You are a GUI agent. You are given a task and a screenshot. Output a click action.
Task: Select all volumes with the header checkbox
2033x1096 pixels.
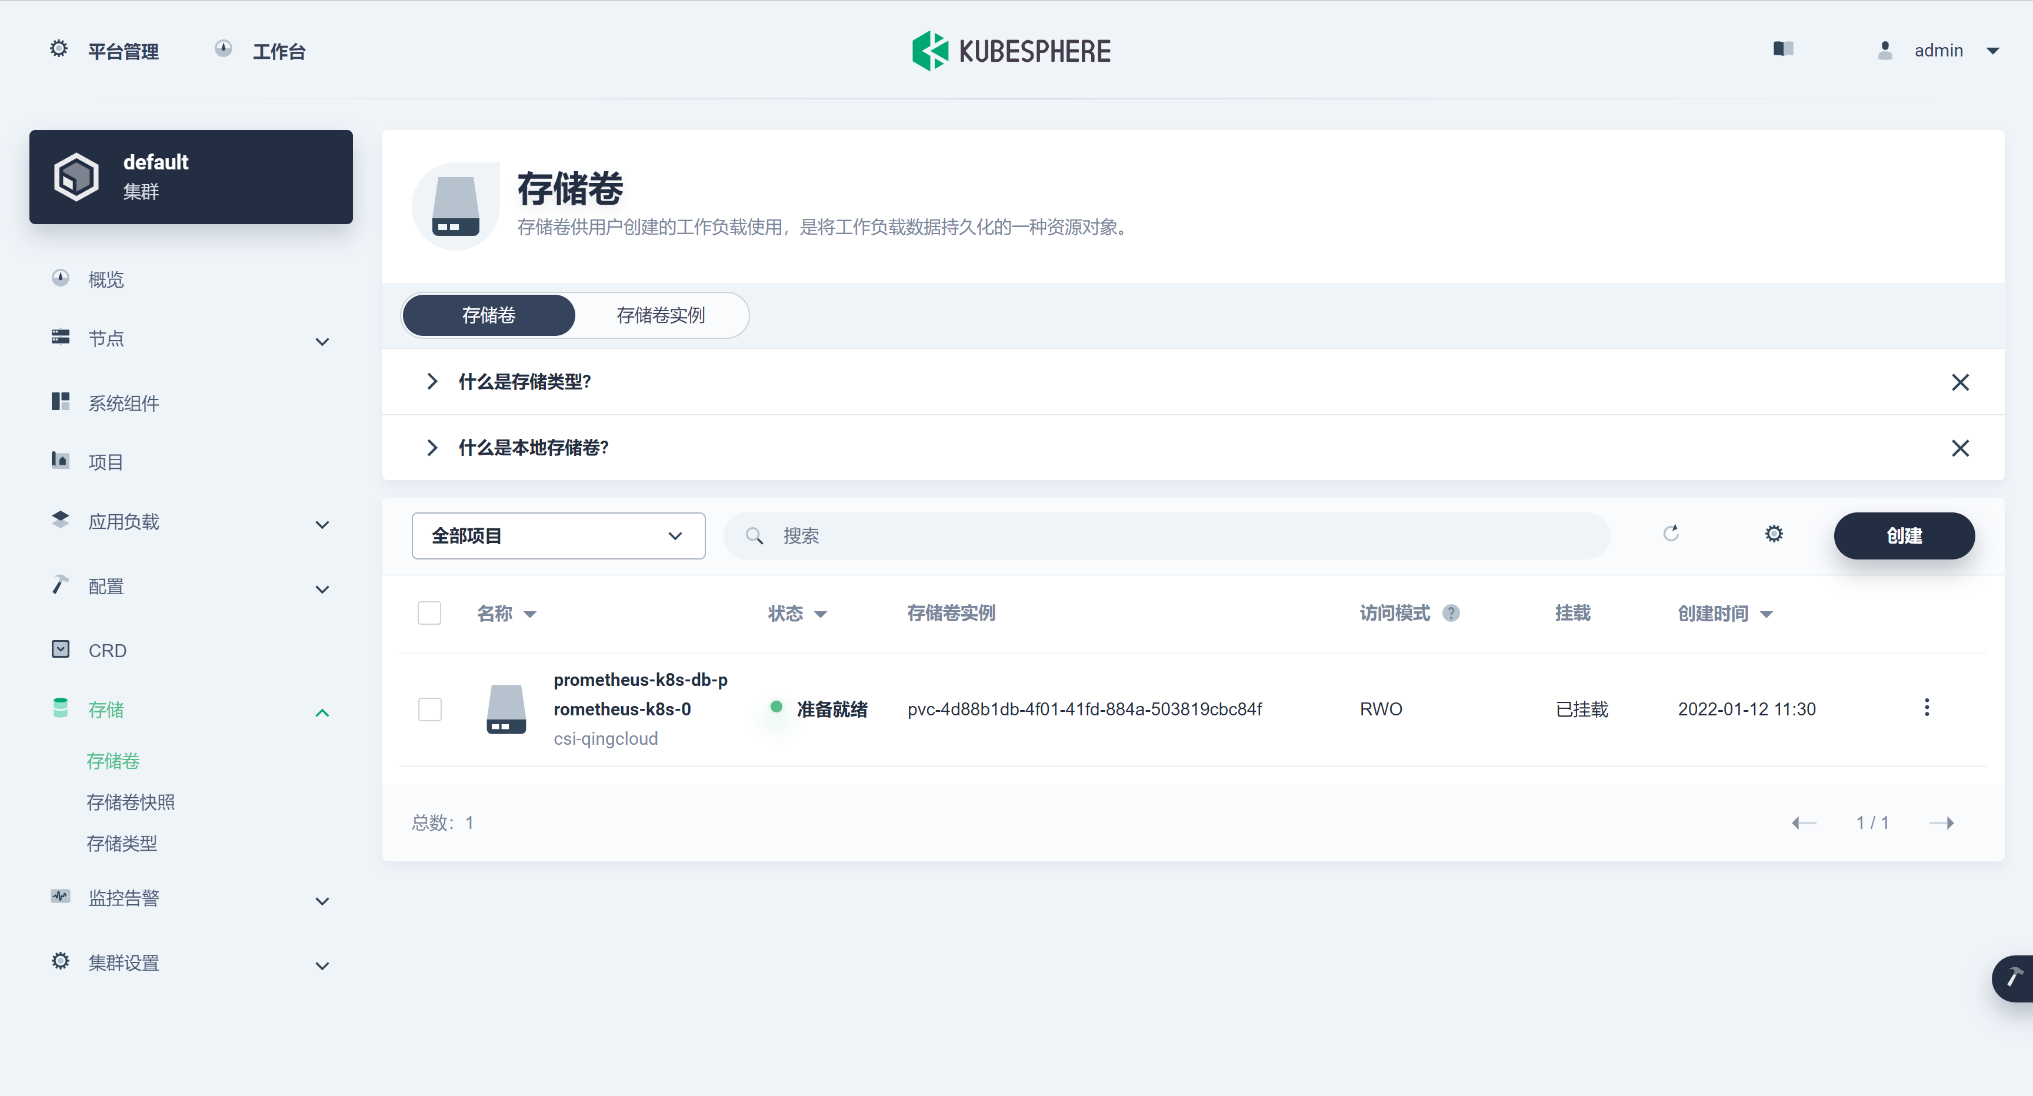[429, 613]
